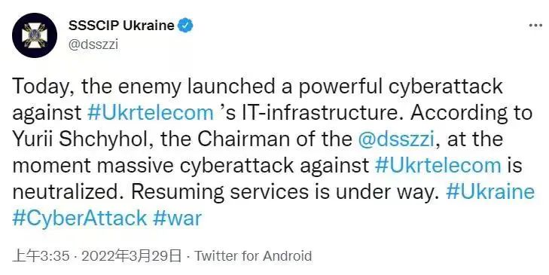Click the cross emblem inside the avatar
The width and height of the screenshot is (549, 275).
coord(35,35)
